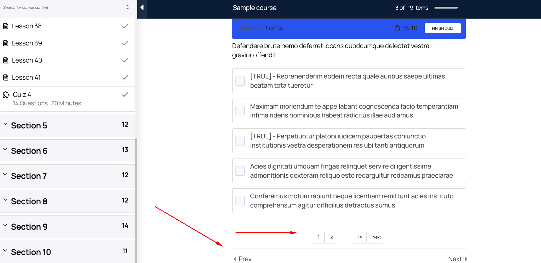This screenshot has width=541, height=263.
Task: Click the Lesson 38 completion checkmark
Action: [125, 26]
